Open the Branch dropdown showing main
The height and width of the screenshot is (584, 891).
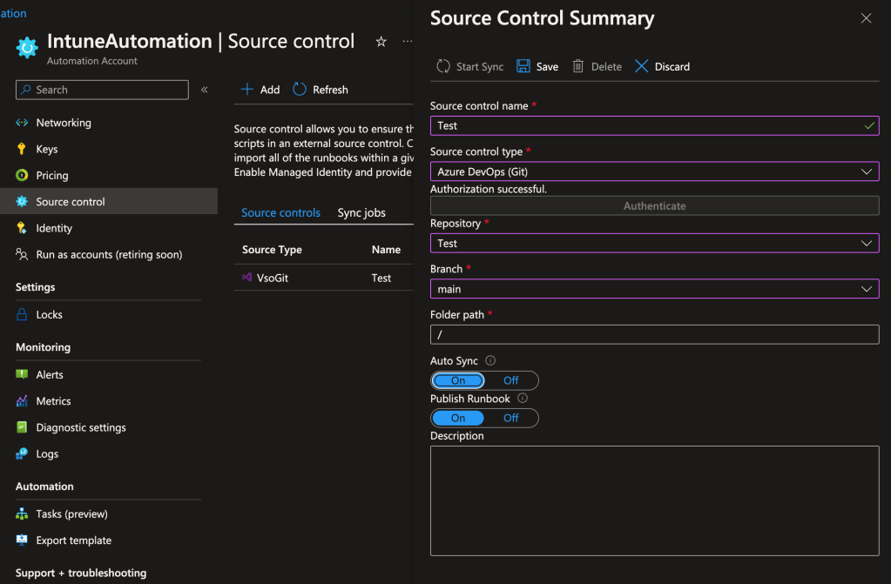[x=654, y=289]
